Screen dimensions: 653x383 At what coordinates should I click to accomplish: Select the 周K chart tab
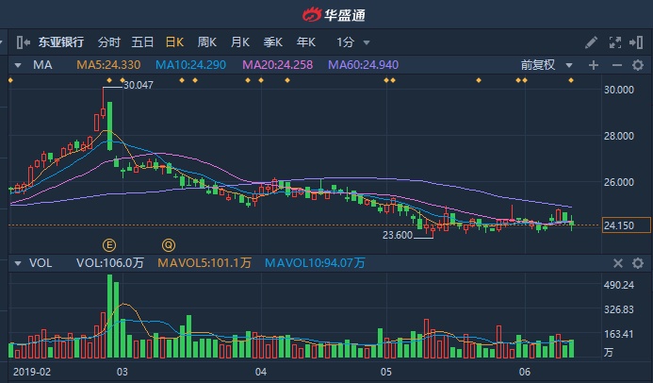click(x=207, y=42)
